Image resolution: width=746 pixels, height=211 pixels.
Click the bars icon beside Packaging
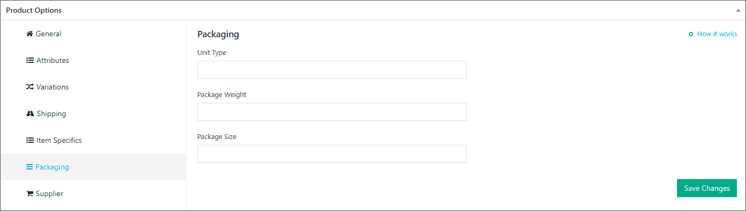[29, 167]
